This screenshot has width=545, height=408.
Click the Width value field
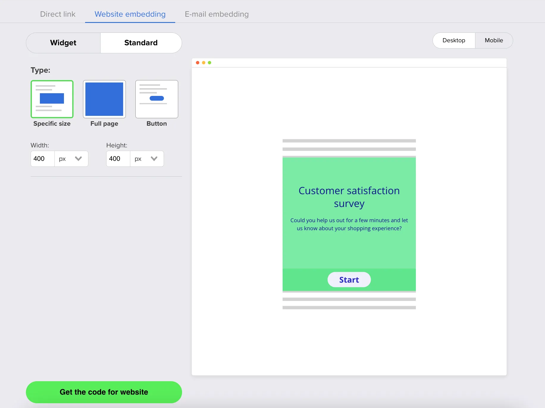coord(43,159)
